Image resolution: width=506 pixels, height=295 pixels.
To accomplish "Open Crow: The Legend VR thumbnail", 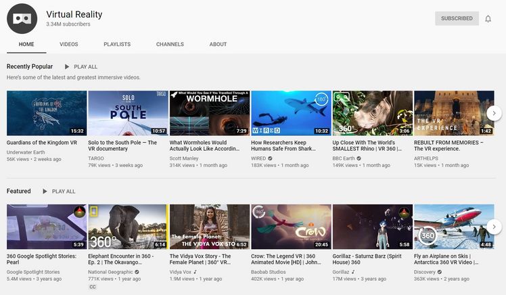I will pyautogui.click(x=291, y=227).
